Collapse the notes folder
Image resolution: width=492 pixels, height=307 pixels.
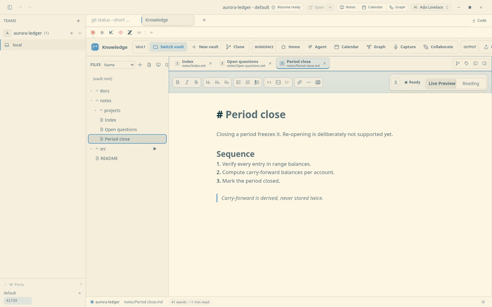pyautogui.click(x=91, y=101)
